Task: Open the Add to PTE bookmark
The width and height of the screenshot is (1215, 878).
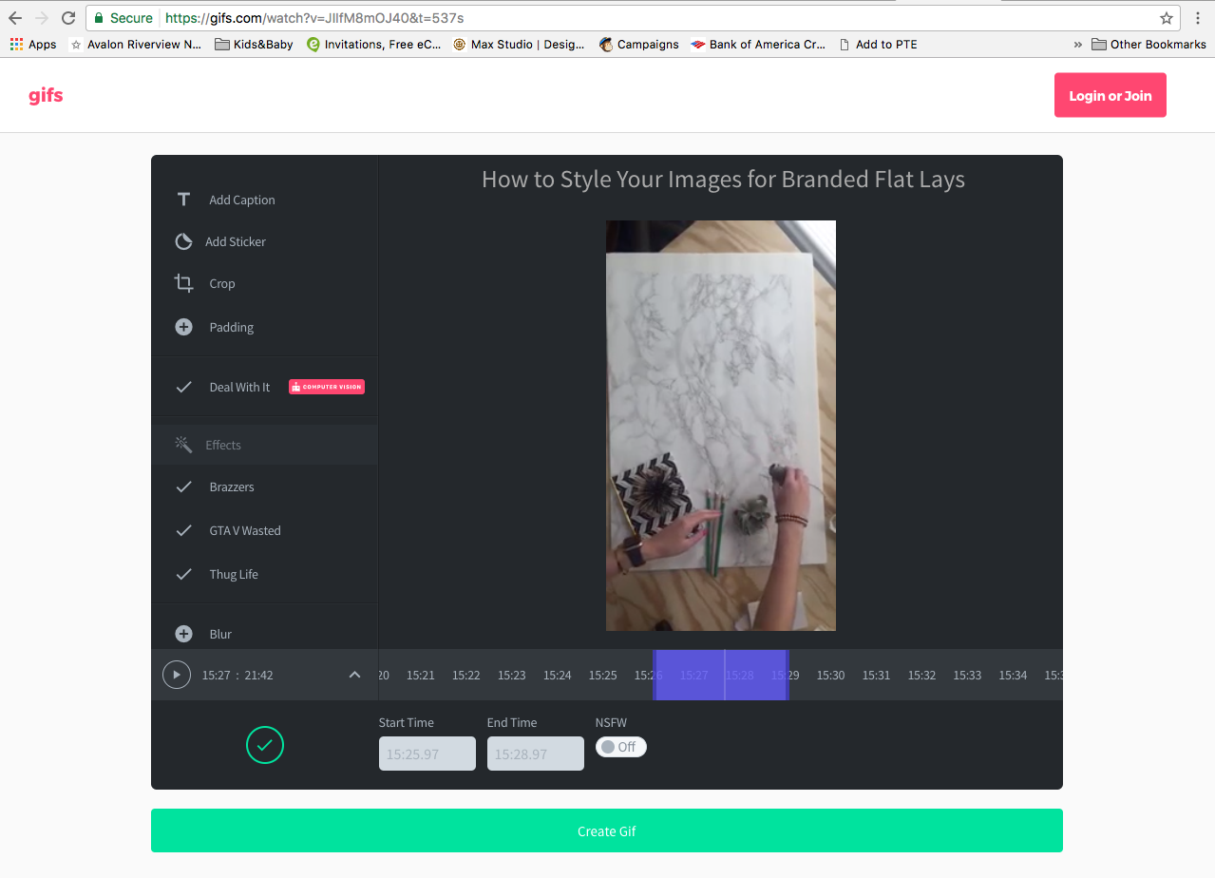Action: click(878, 44)
